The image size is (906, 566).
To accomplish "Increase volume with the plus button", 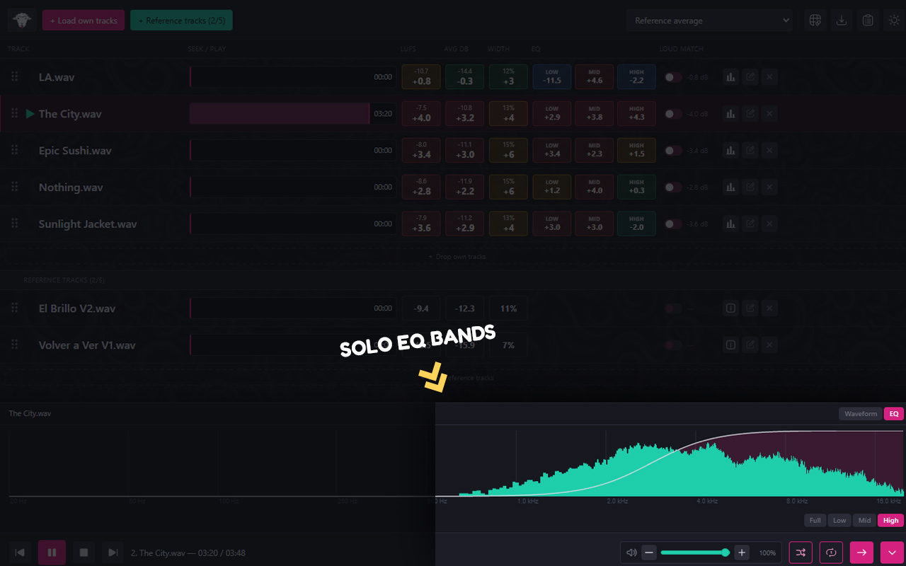I will pos(742,553).
